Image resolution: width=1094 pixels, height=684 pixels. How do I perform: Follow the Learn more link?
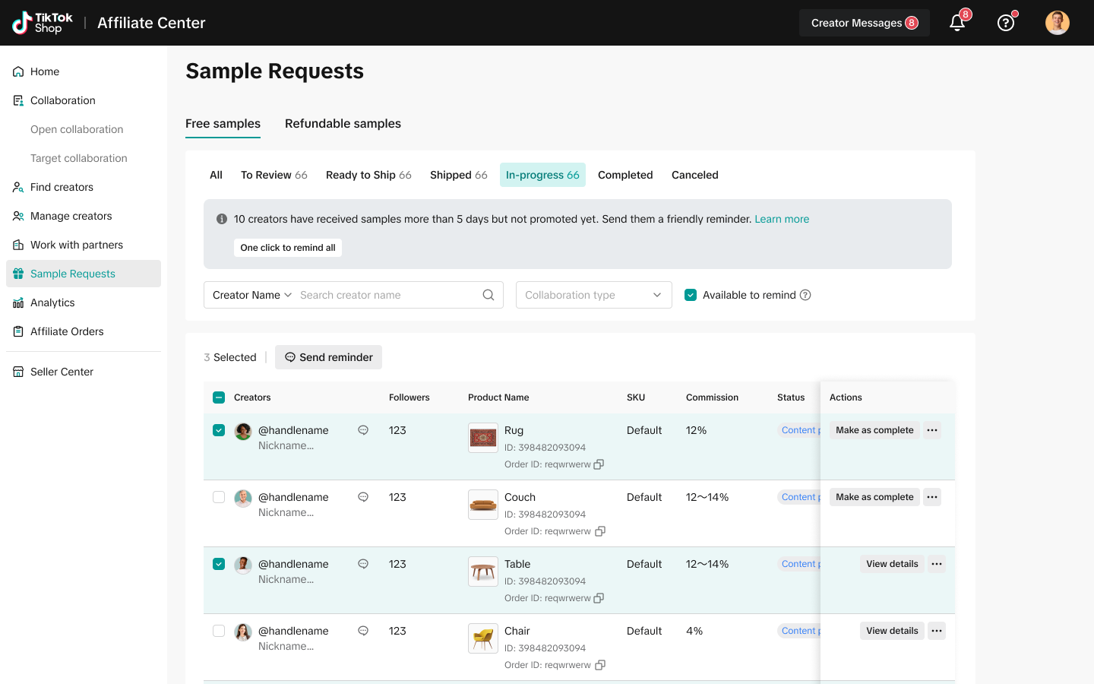click(x=781, y=219)
